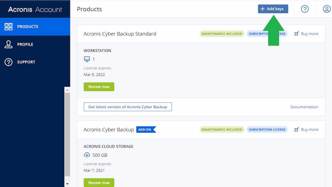Open the user account avatar icon
332x187 pixels.
click(327, 9)
